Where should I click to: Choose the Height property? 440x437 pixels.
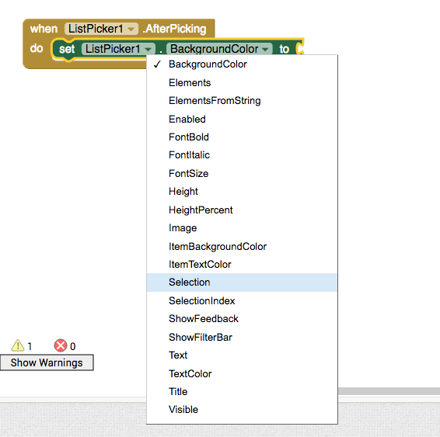point(242,192)
